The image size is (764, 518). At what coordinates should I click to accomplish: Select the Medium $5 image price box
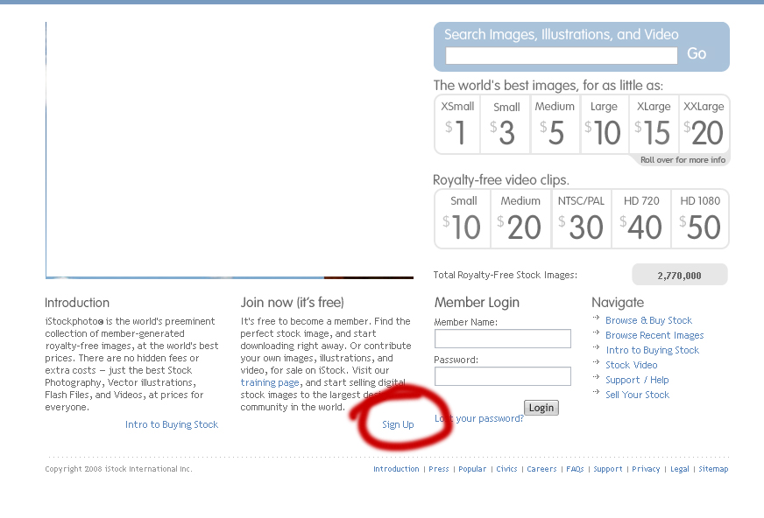point(555,124)
